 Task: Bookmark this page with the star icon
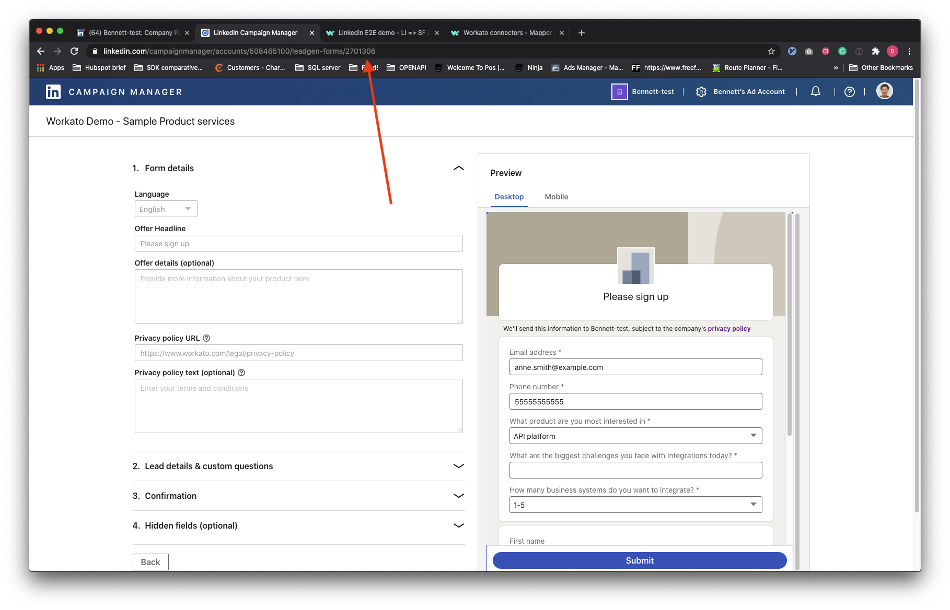click(771, 51)
